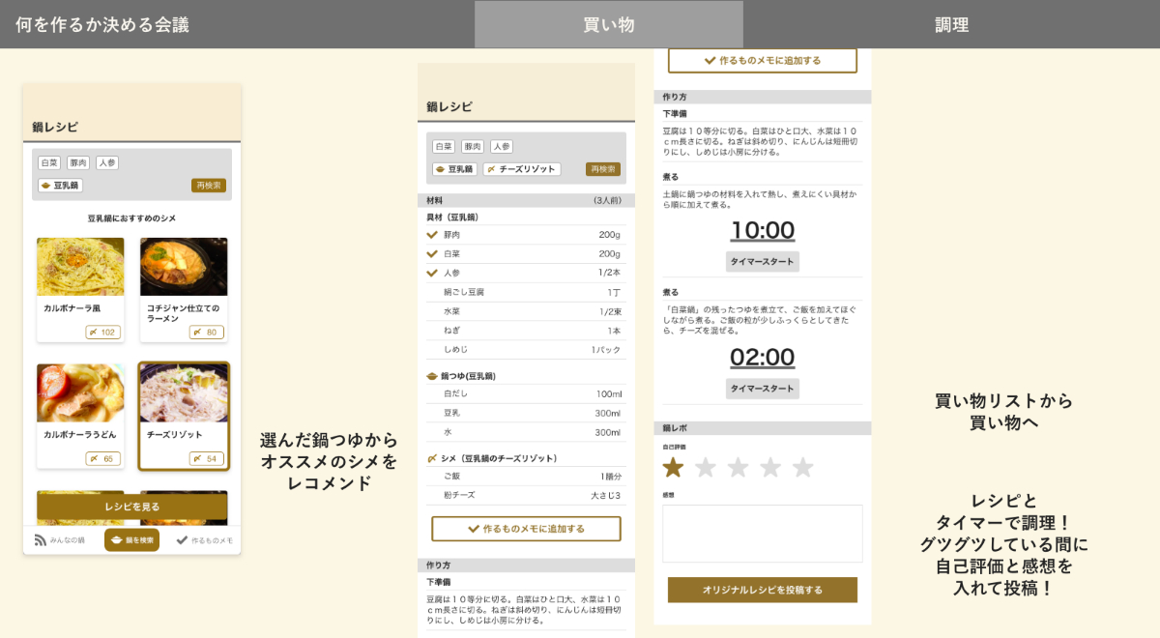Viewport: 1160px width, 638px height.
Task: Toggle the 豚肉 ingredient checkmark
Action: [x=432, y=235]
